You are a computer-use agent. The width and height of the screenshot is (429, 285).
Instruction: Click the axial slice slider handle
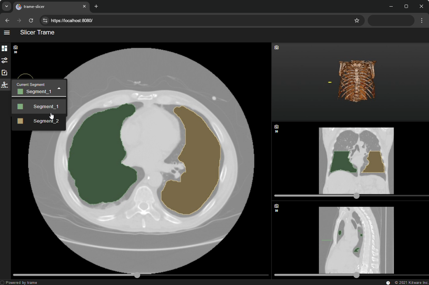[x=137, y=275]
